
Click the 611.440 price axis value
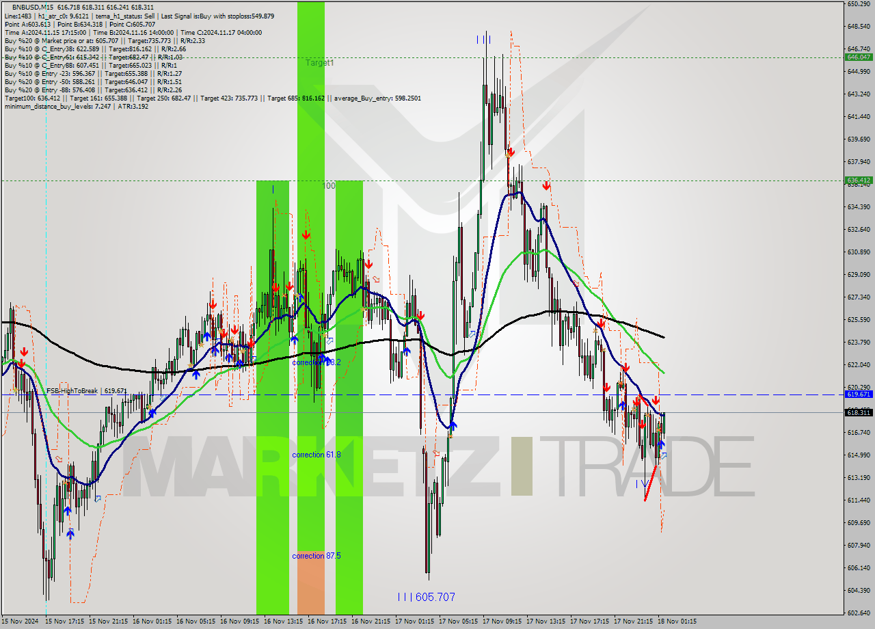[x=858, y=500]
